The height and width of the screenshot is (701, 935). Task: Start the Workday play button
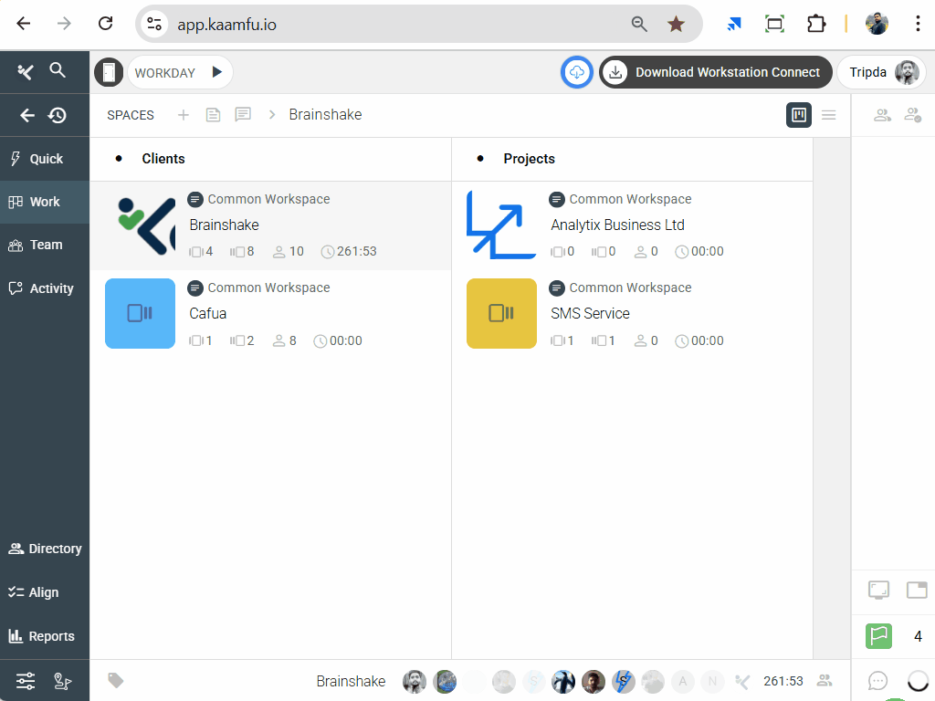(216, 72)
